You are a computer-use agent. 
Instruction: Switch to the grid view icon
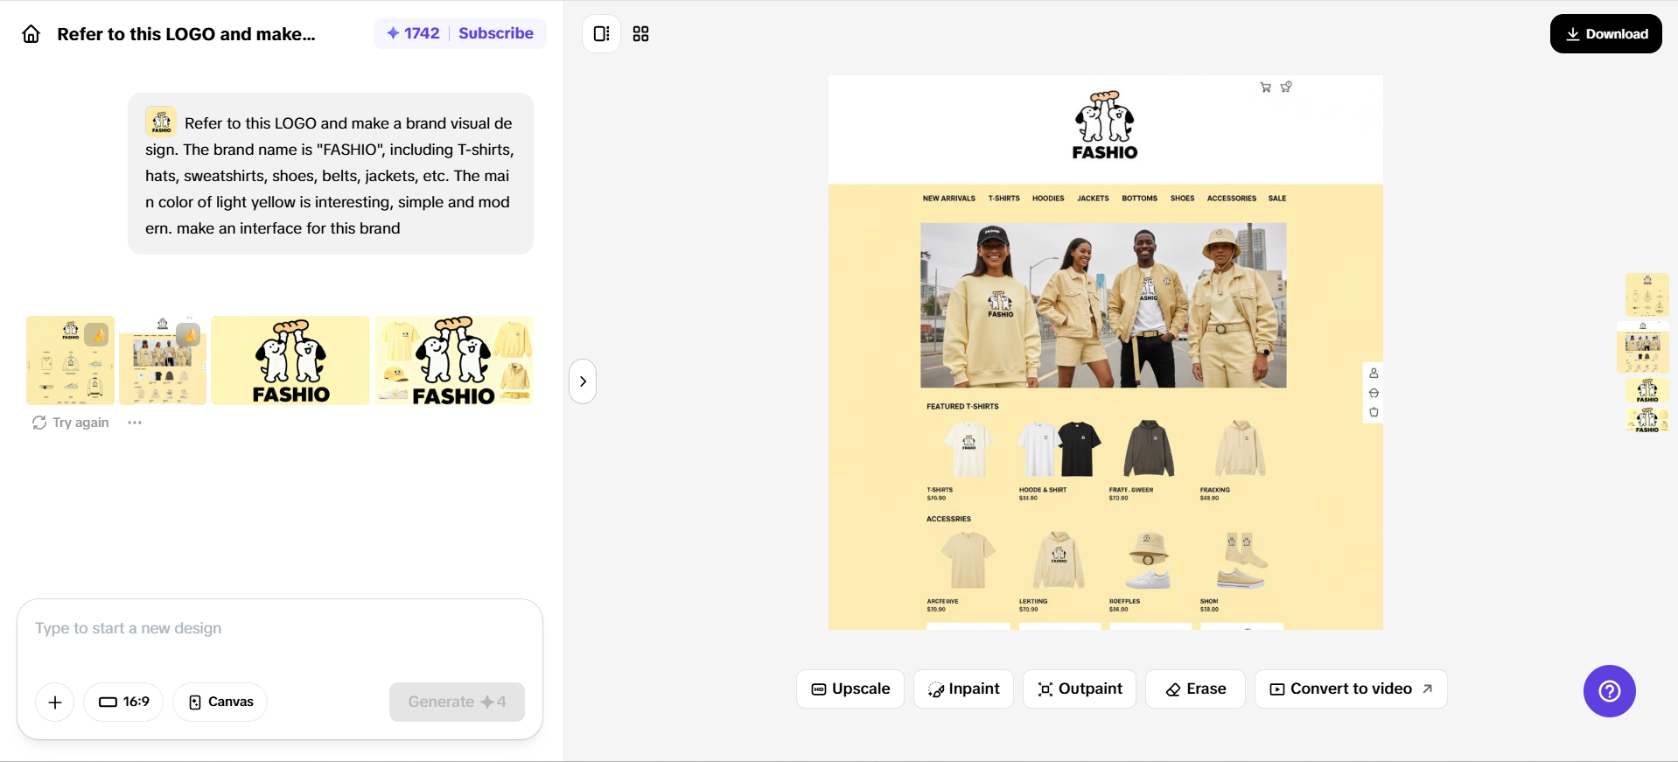(641, 34)
